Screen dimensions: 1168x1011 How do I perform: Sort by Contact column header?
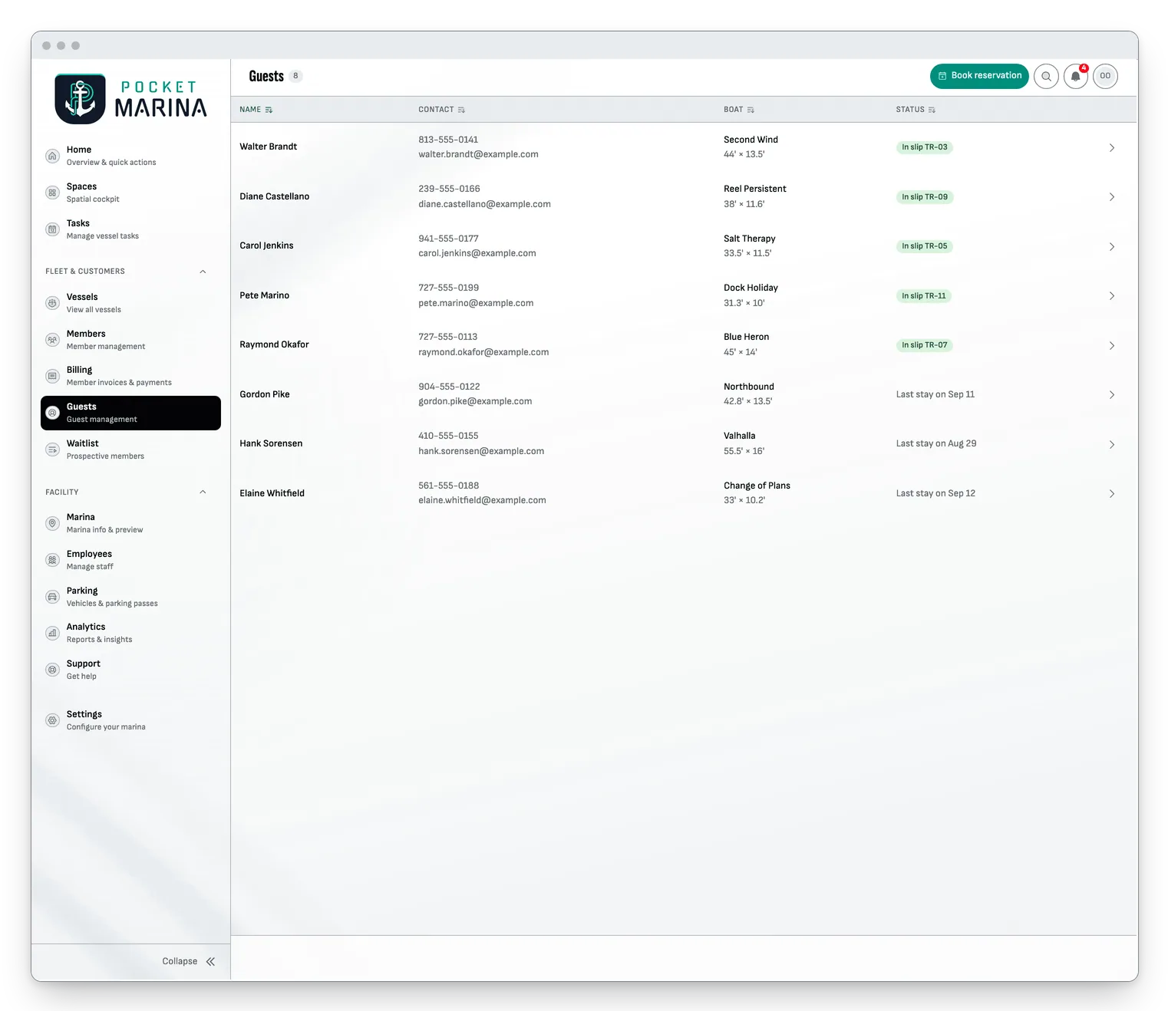(x=442, y=110)
